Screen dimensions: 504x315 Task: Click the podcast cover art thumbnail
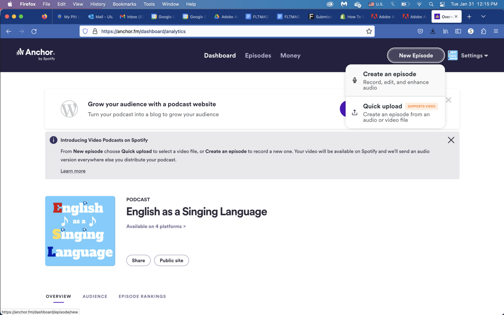click(x=80, y=231)
